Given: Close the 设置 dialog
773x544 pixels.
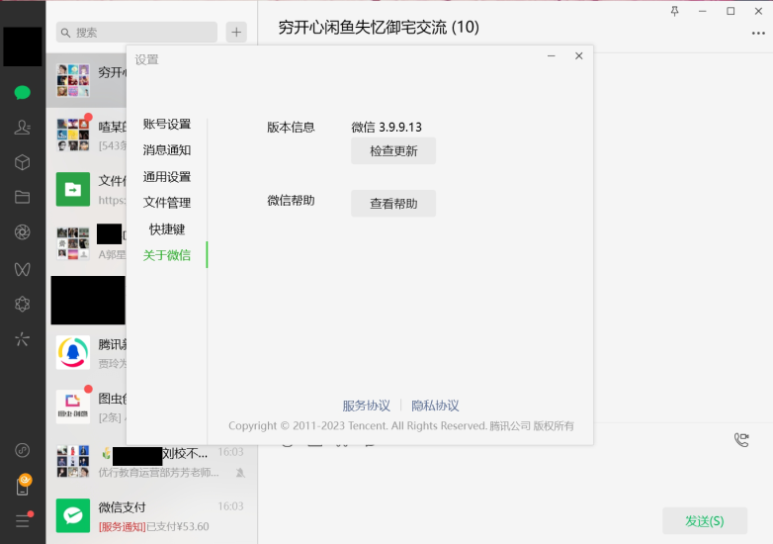Looking at the screenshot, I should point(579,55).
